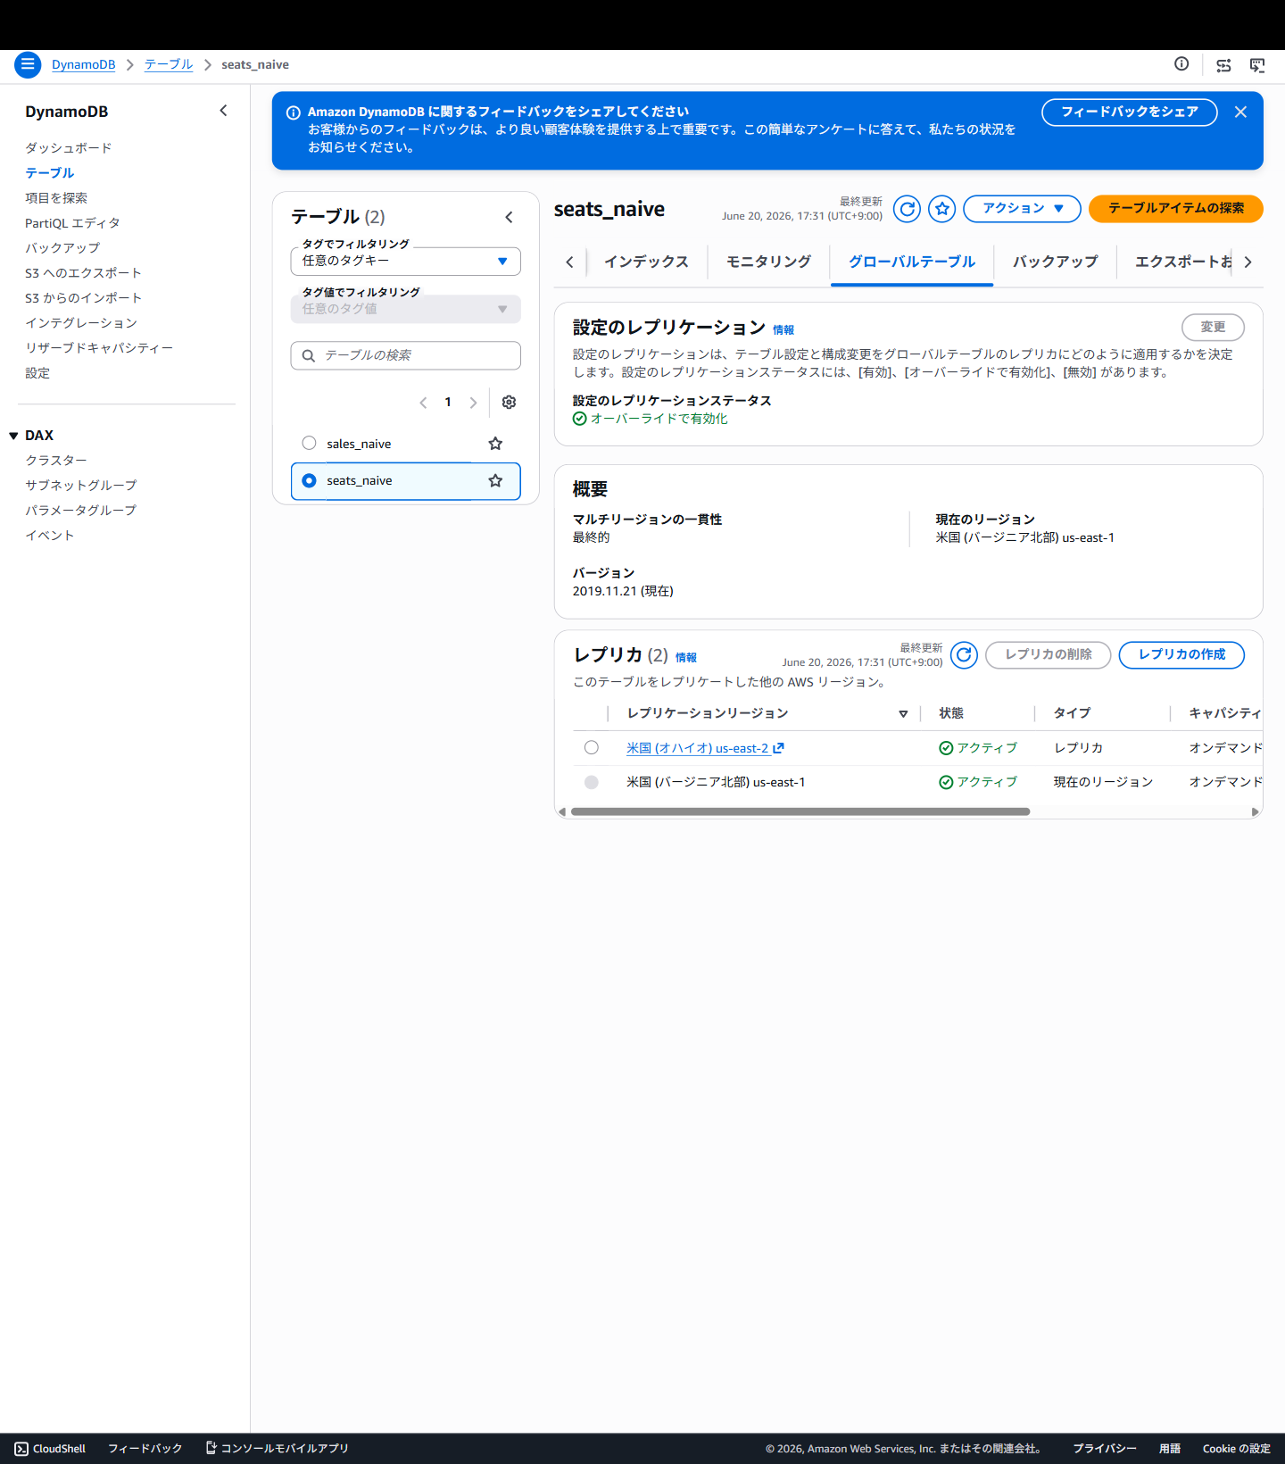Open PartiQL エディタ in side navigation
Viewport: 1285px width, 1464px height.
point(72,223)
